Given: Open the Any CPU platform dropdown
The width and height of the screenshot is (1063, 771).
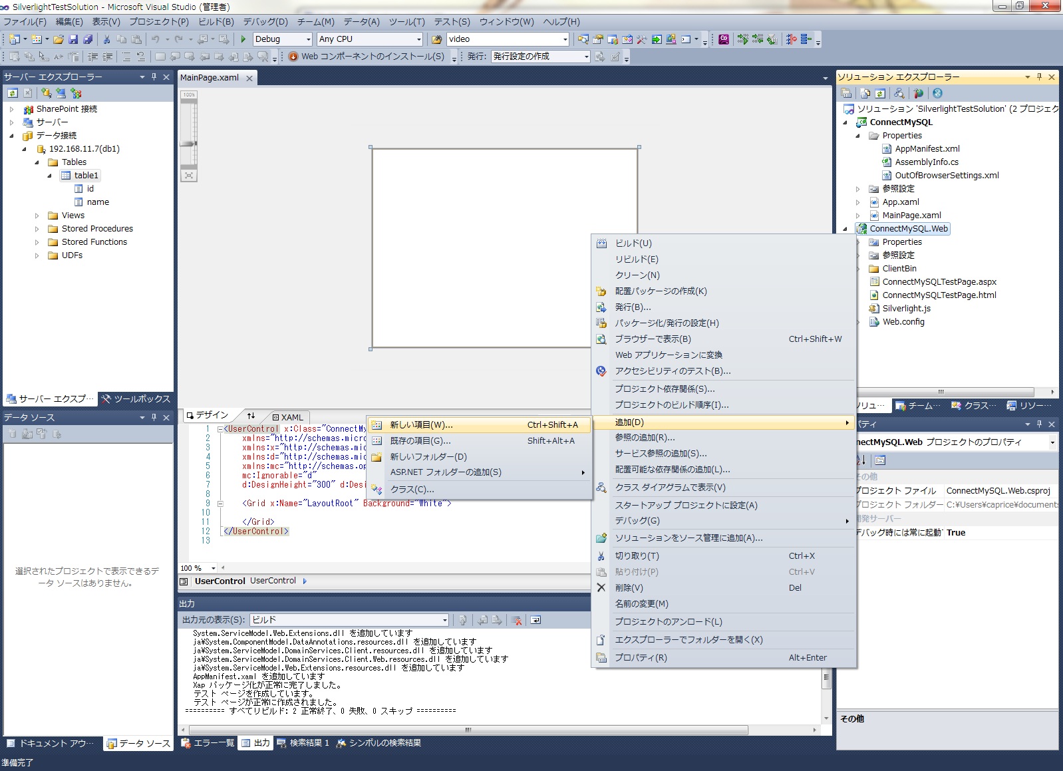Looking at the screenshot, I should (419, 39).
